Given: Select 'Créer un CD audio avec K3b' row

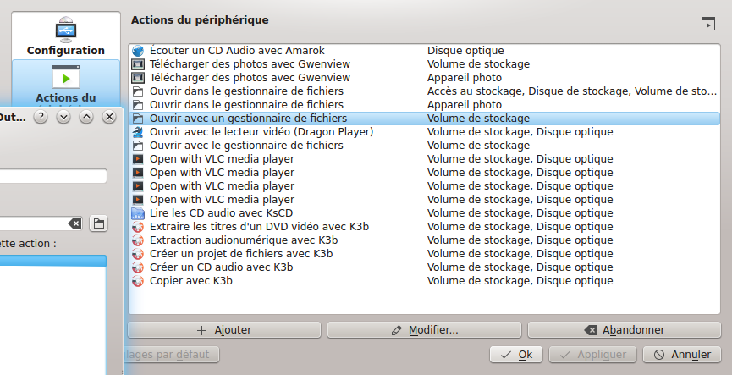Looking at the screenshot, I should (221, 267).
